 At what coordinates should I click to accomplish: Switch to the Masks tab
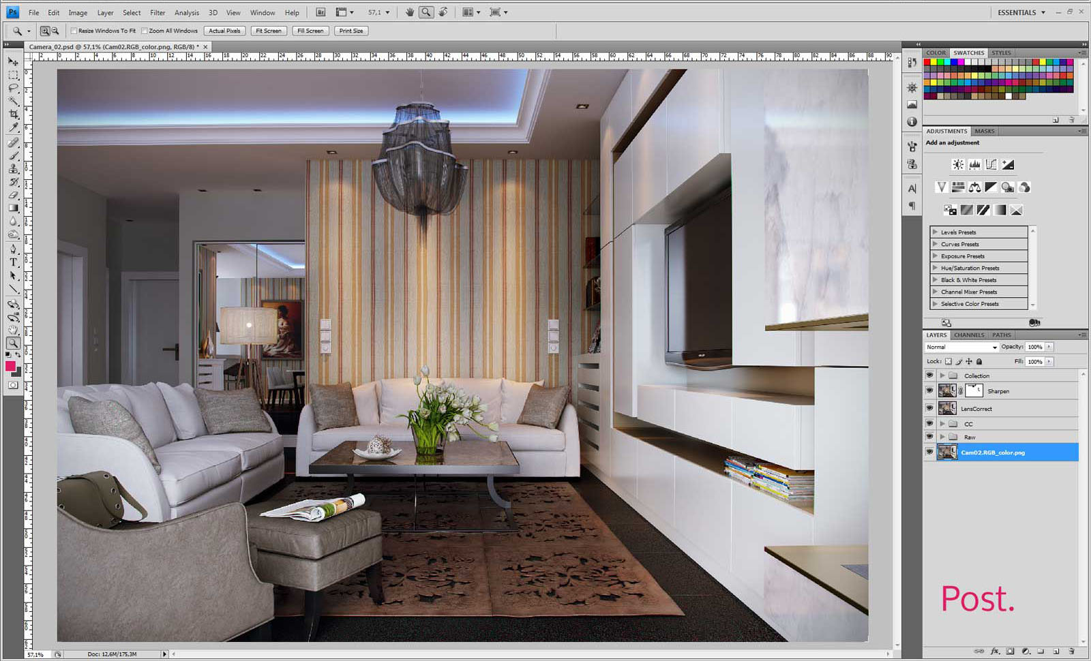click(985, 131)
